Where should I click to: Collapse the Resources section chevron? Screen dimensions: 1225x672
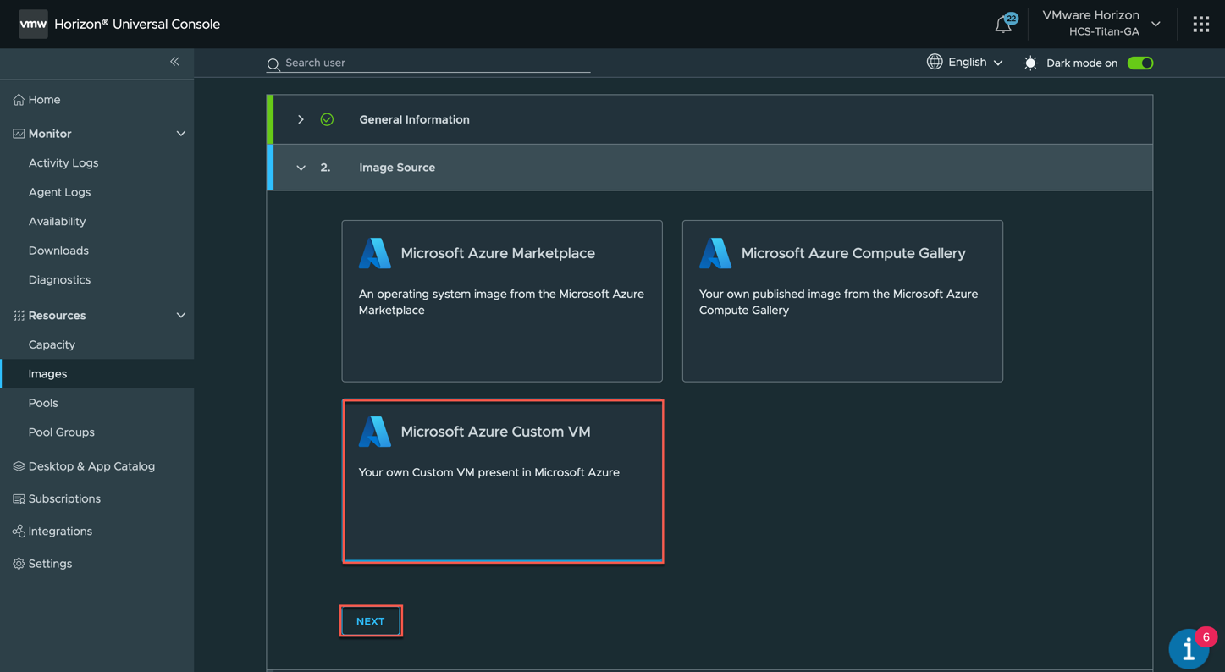pyautogui.click(x=180, y=316)
